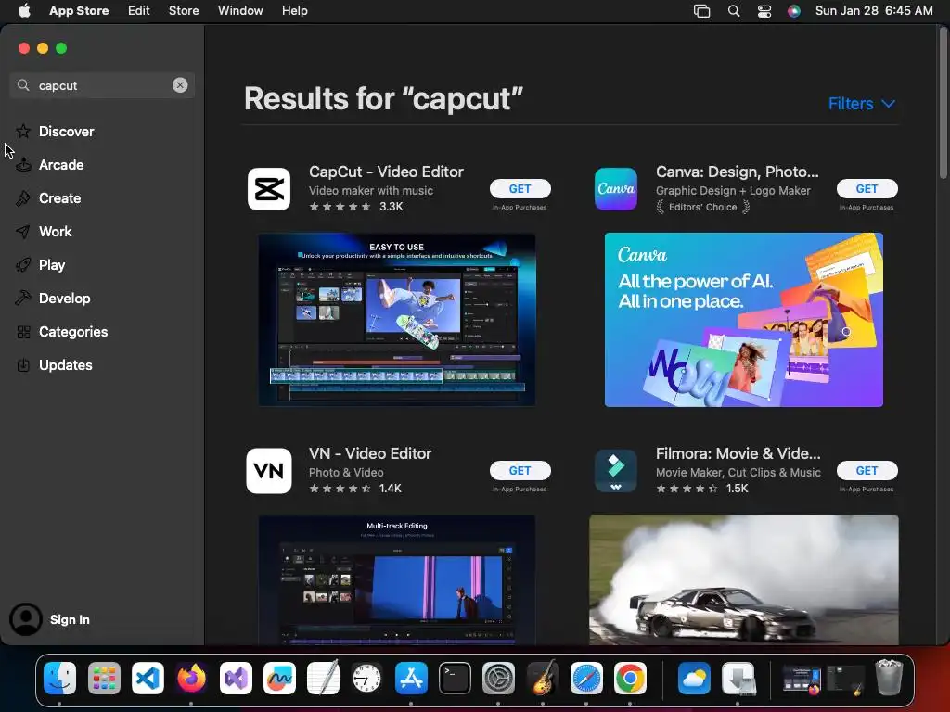Open Arcade joystick icon in sidebar
Viewport: 950px width, 712px height.
(23, 165)
